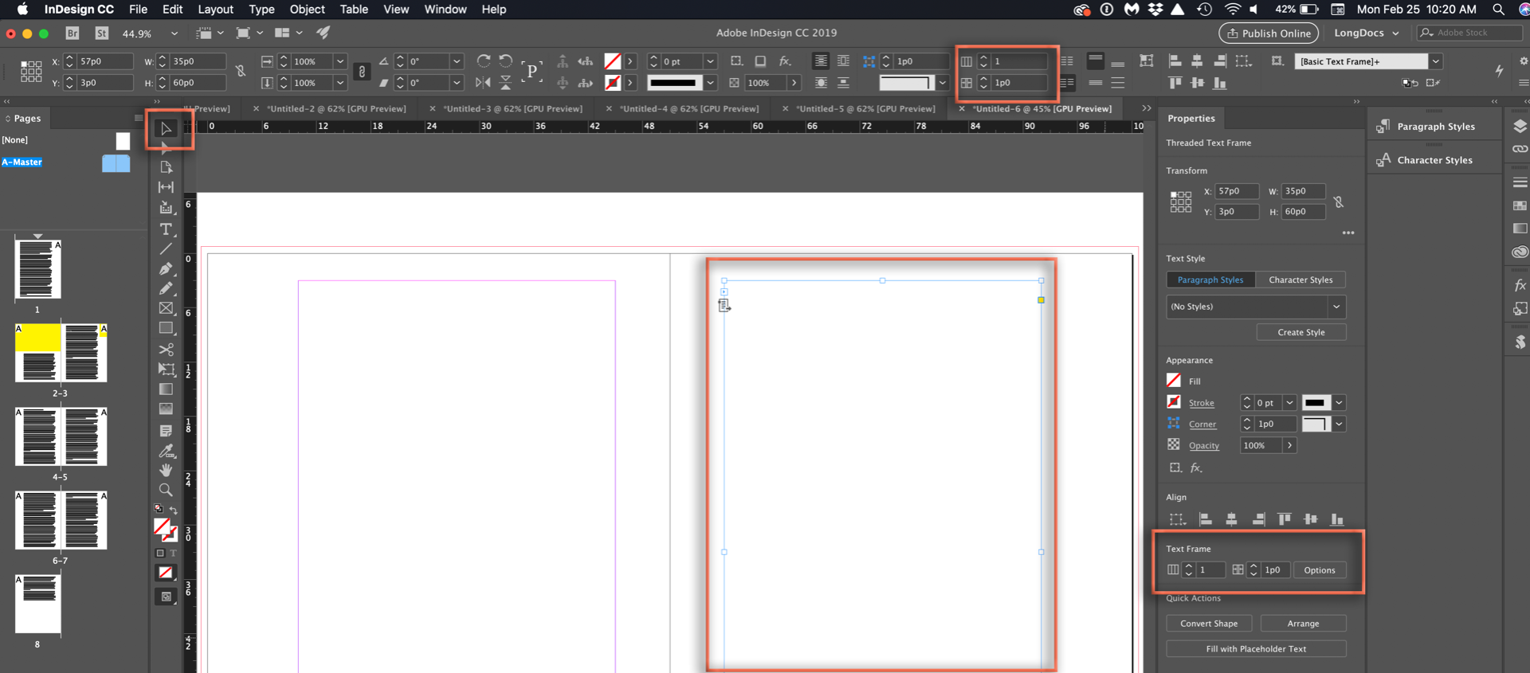
Task: Align horizontal centers in Properties Align section
Action: pyautogui.click(x=1231, y=519)
